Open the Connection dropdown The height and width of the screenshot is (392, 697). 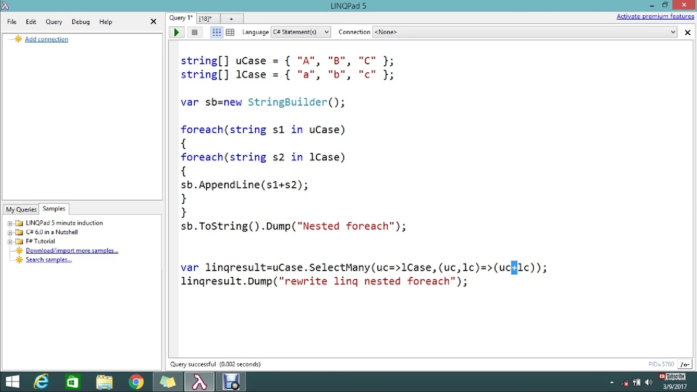[673, 32]
